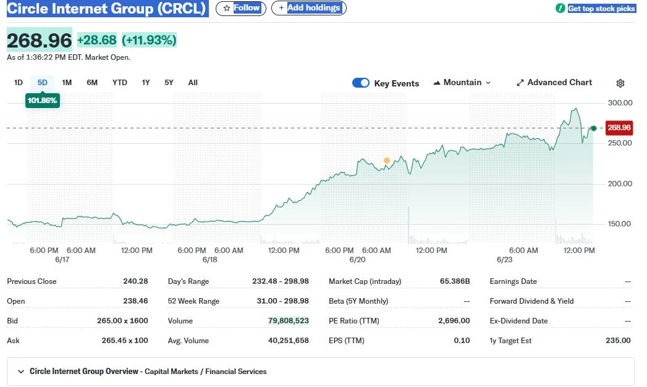Viewport: 647px width, 387px height.
Task: Click the 6/23 date label on chart axis
Action: point(504,260)
